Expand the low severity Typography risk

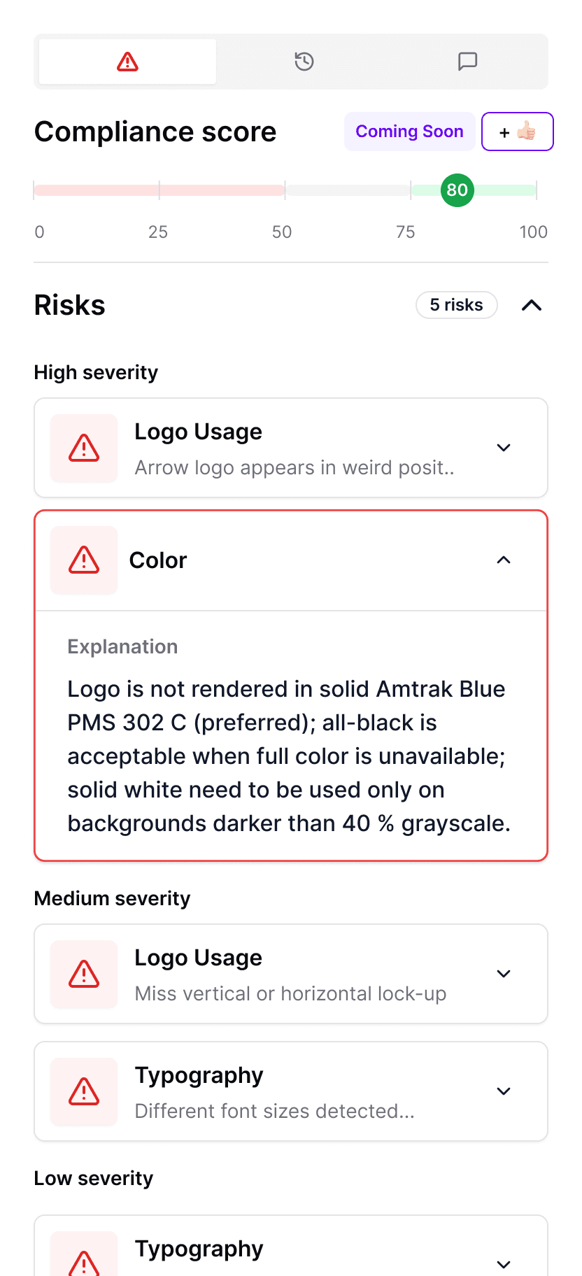(504, 1263)
